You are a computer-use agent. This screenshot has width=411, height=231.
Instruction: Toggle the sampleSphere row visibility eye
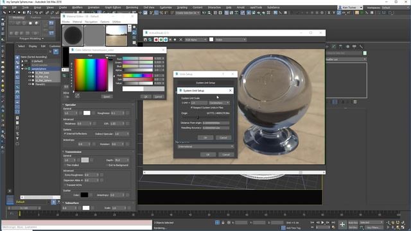coord(26,69)
